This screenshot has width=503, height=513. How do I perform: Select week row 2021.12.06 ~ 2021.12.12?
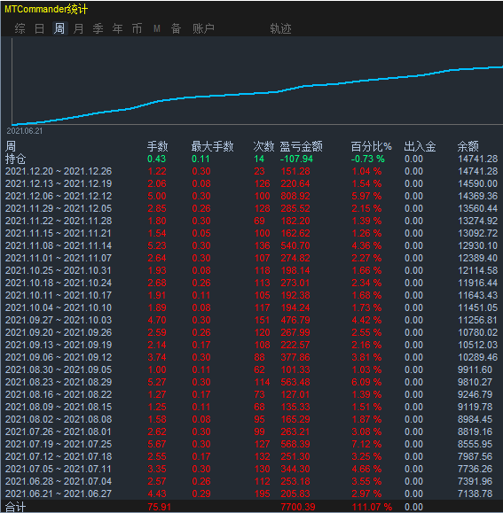pos(252,196)
